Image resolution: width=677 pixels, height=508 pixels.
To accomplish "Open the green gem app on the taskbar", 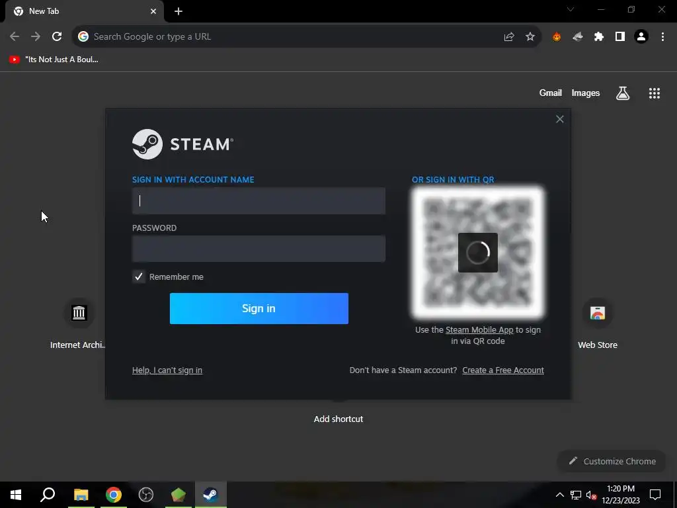I will click(179, 495).
